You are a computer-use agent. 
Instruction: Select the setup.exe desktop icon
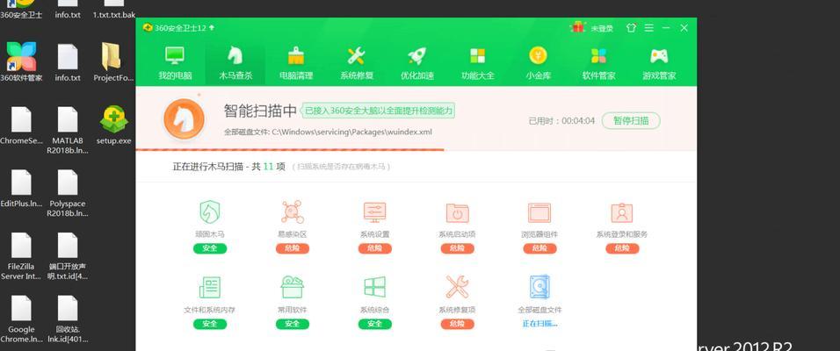(x=113, y=125)
